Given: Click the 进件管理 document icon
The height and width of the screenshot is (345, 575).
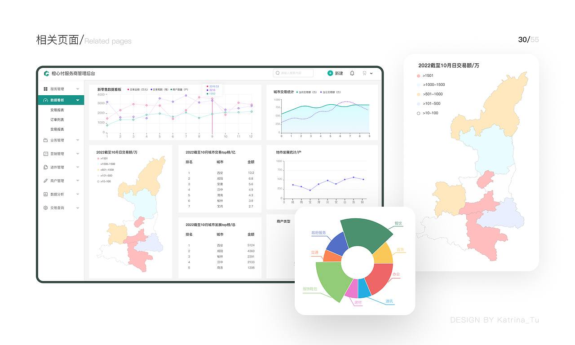Looking at the screenshot, I should click(46, 167).
